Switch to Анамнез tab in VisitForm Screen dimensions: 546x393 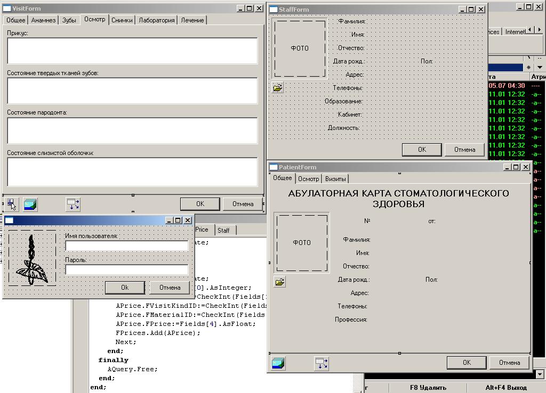pyautogui.click(x=43, y=20)
